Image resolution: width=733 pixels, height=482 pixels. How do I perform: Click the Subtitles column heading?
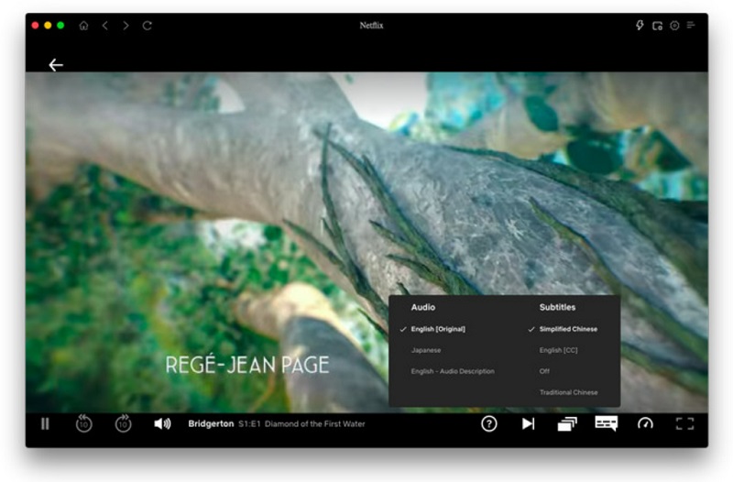pos(557,307)
